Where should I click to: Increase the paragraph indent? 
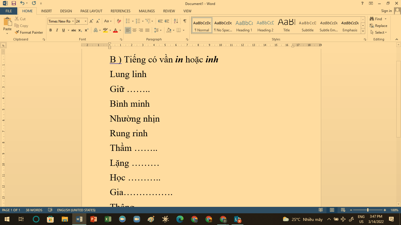point(167,21)
